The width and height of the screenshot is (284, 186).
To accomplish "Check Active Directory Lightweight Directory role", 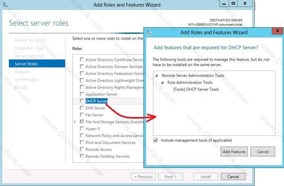I will point(82,80).
